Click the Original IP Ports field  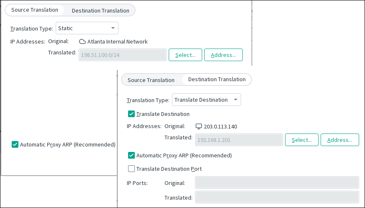pyautogui.click(x=277, y=183)
